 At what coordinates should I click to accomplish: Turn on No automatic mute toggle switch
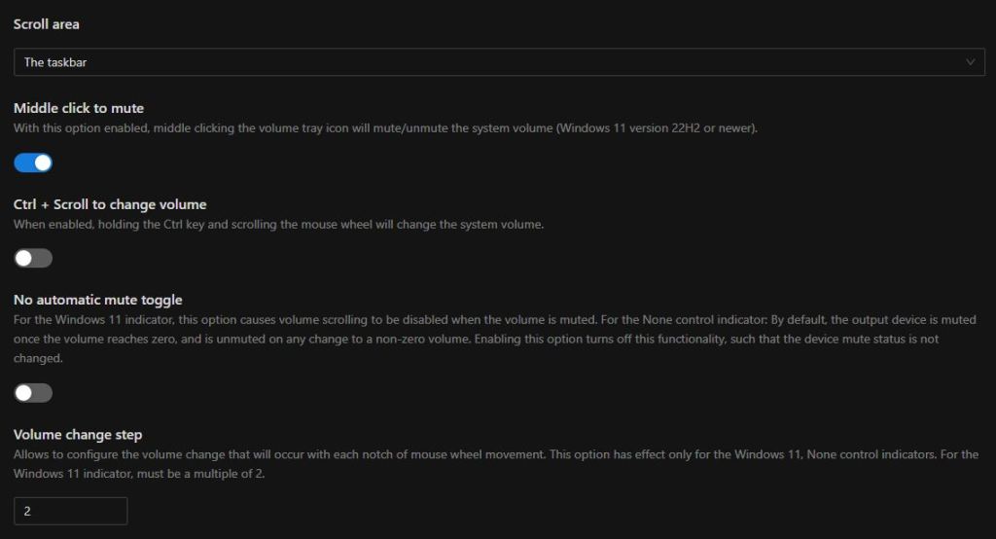(33, 393)
